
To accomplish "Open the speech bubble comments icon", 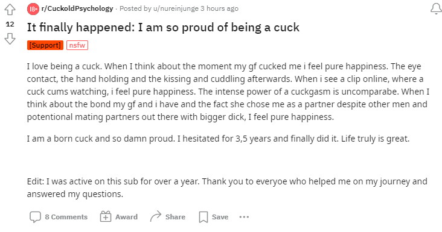I will pyautogui.click(x=35, y=217).
